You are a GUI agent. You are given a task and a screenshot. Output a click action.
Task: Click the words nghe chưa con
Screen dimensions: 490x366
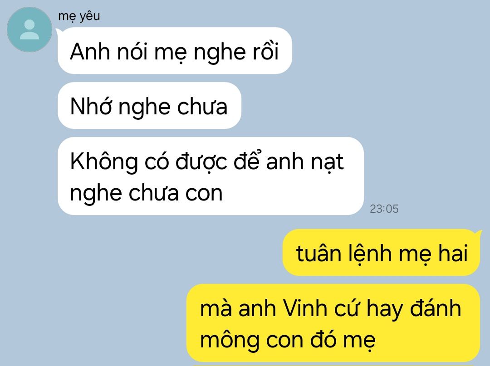(x=146, y=193)
